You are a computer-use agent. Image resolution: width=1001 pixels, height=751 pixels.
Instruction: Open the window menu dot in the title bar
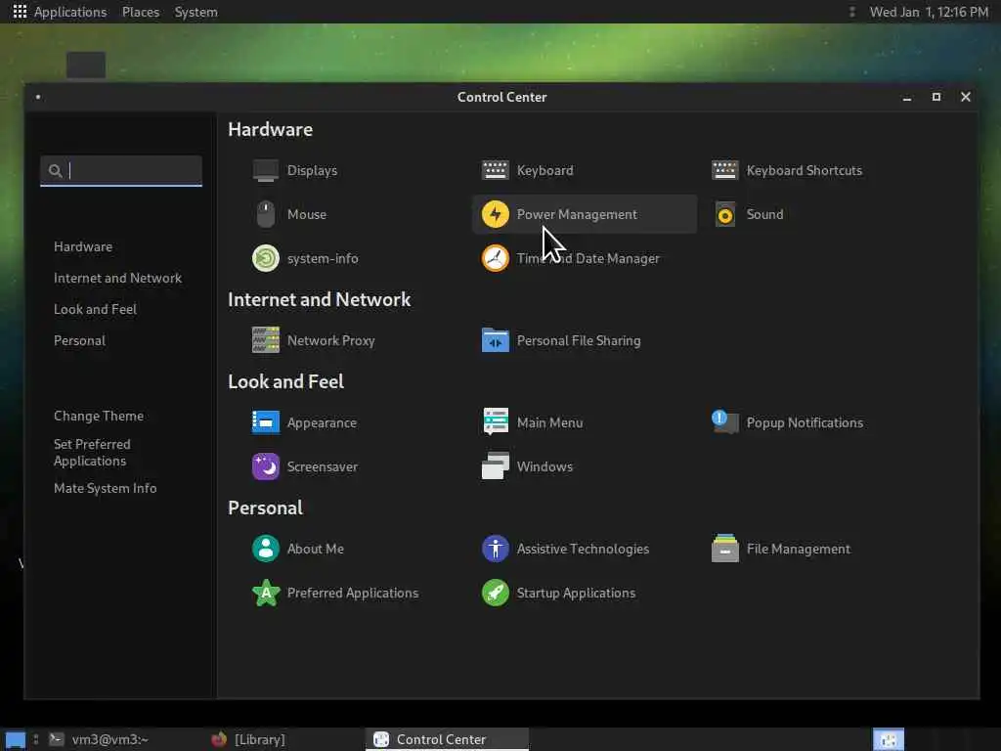[38, 97]
